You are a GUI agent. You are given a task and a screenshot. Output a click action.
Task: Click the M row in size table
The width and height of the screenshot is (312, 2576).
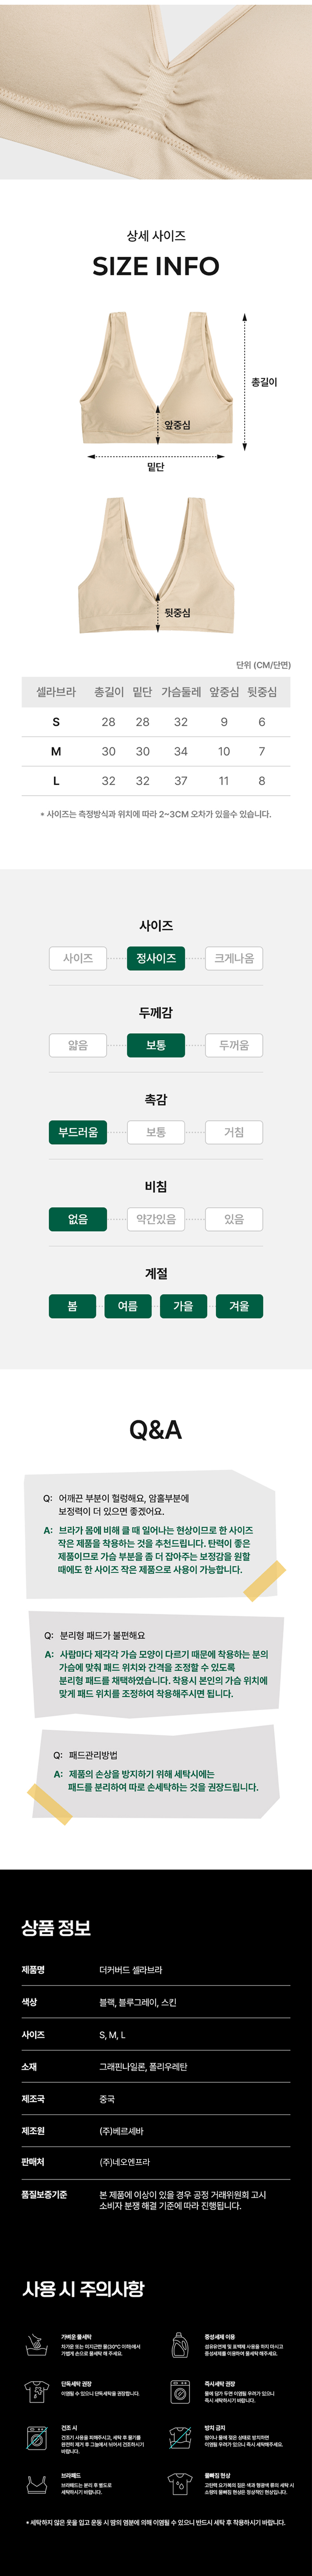[x=156, y=751]
